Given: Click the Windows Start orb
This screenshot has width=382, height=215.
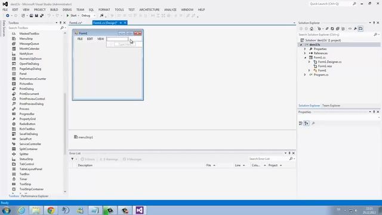Looking at the screenshot, I should pyautogui.click(x=6, y=210).
